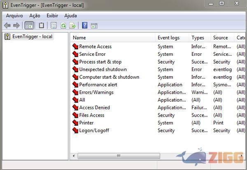247x170 pixels.
Task: Click the red arrow icon beside Logon/Logoff
Action: click(x=75, y=131)
